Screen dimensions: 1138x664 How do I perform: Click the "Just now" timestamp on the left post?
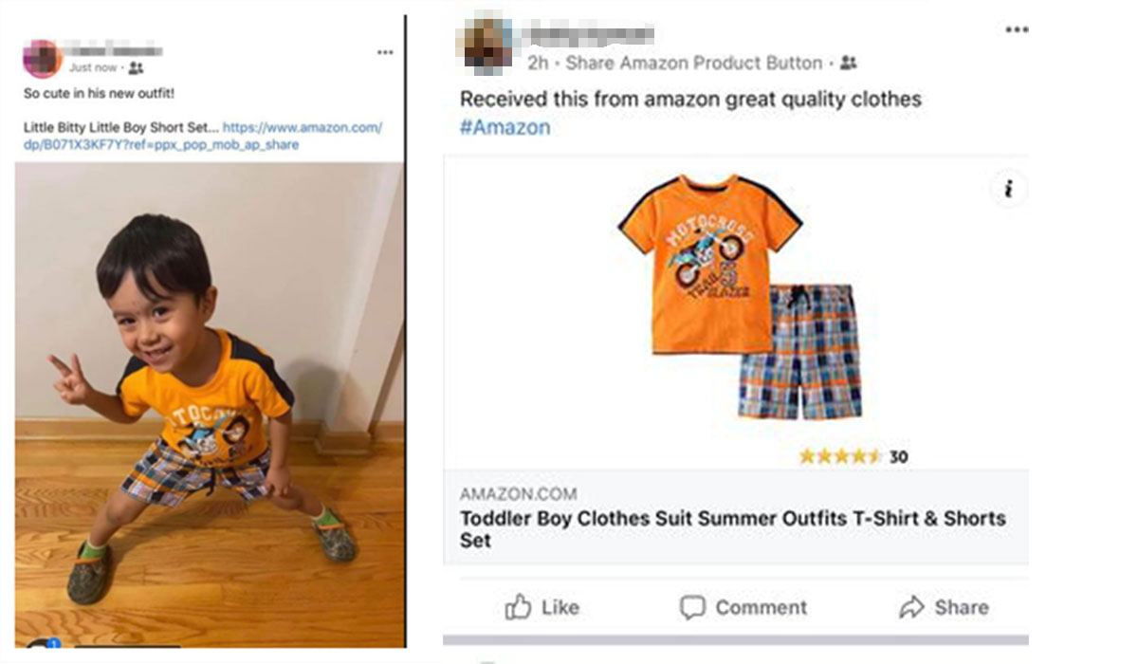coord(93,67)
